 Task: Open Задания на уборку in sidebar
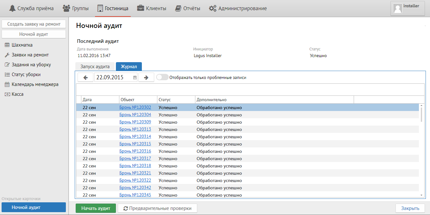pos(31,65)
